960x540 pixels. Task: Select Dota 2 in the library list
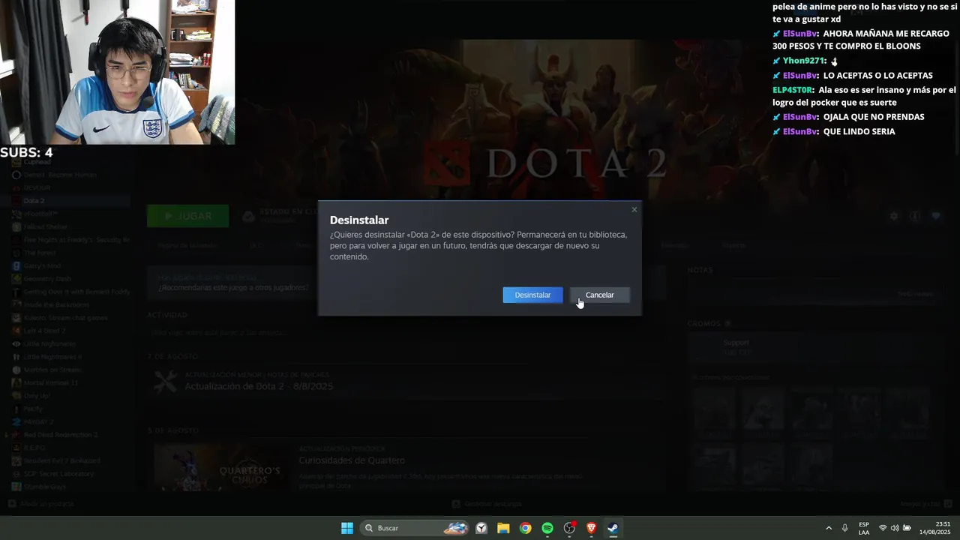point(34,201)
